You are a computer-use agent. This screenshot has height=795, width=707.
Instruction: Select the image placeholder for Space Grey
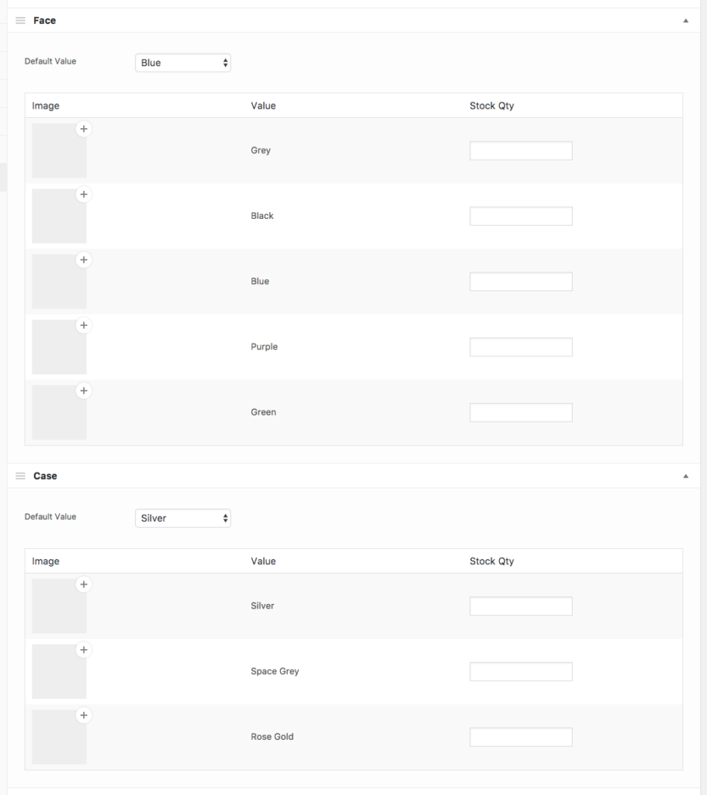point(59,671)
